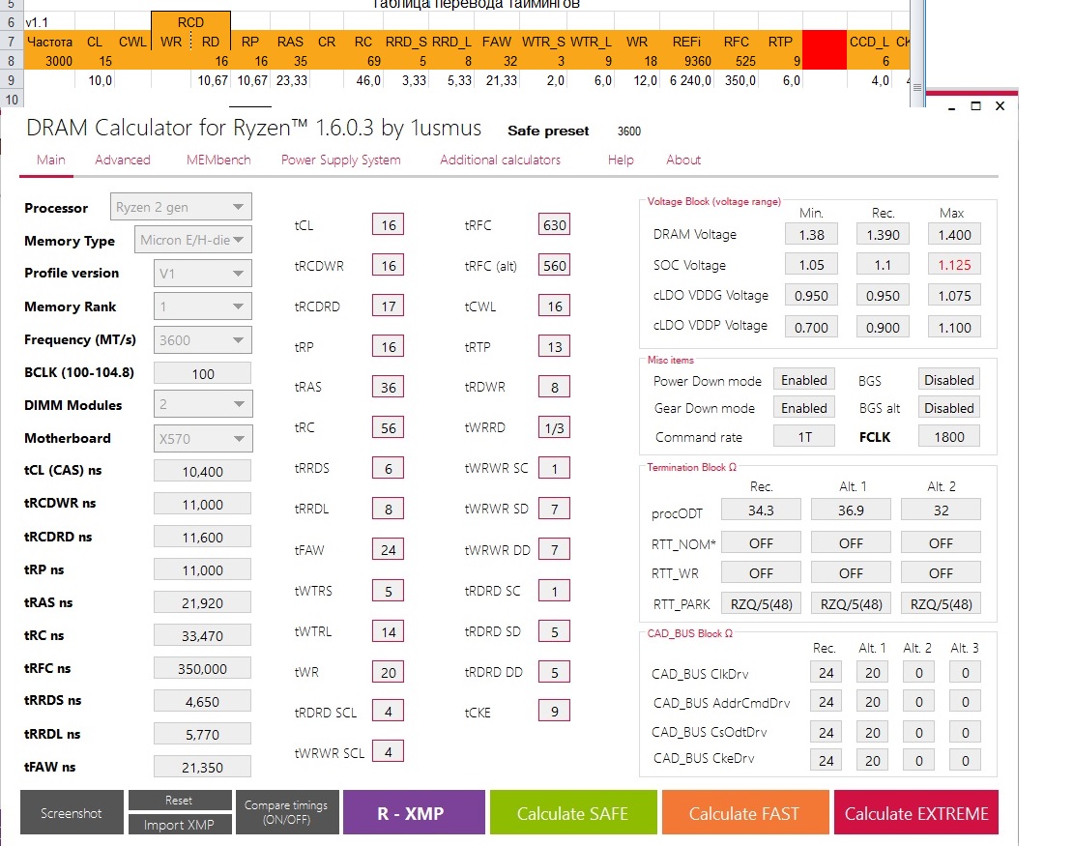Open the Memory Type dropdown (Micron E/H-die)
The height and width of the screenshot is (846, 1073).
[193, 240]
